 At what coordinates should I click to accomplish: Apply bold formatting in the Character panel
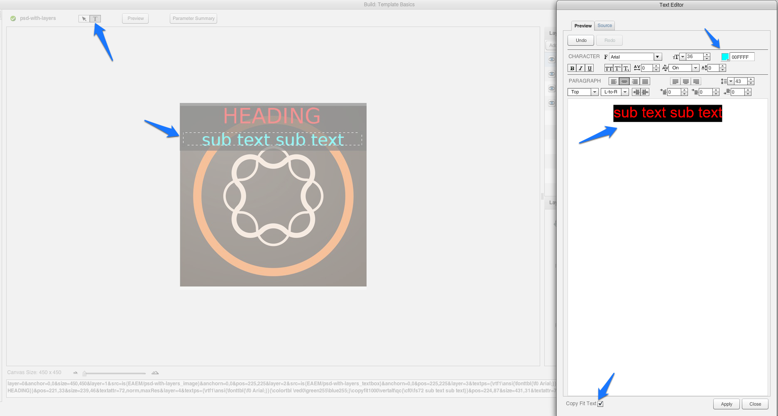coord(572,69)
